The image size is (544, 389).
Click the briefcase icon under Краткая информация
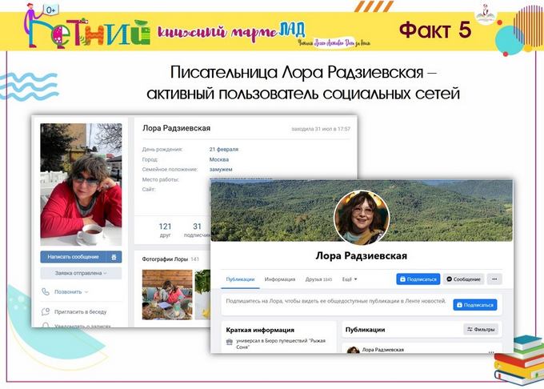230,342
